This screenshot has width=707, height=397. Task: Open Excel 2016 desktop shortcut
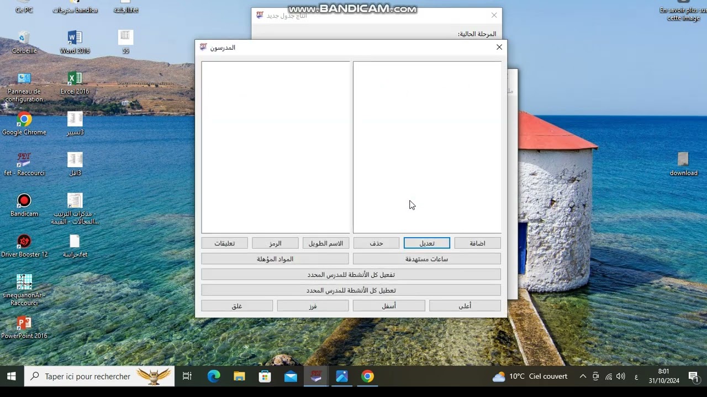(x=75, y=83)
